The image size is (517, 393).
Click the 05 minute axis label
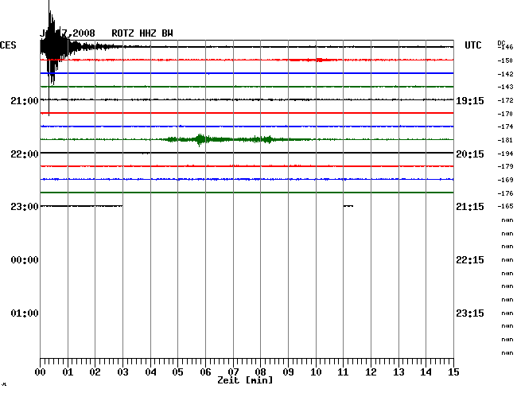pyautogui.click(x=177, y=372)
